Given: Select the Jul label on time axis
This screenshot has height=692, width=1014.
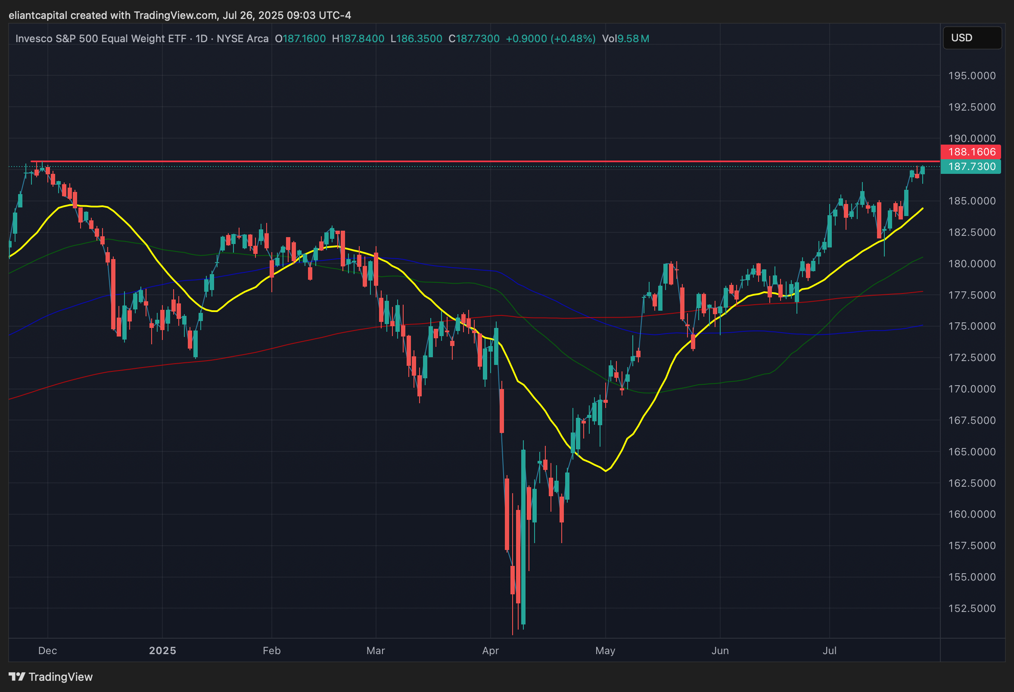Looking at the screenshot, I should click(829, 651).
